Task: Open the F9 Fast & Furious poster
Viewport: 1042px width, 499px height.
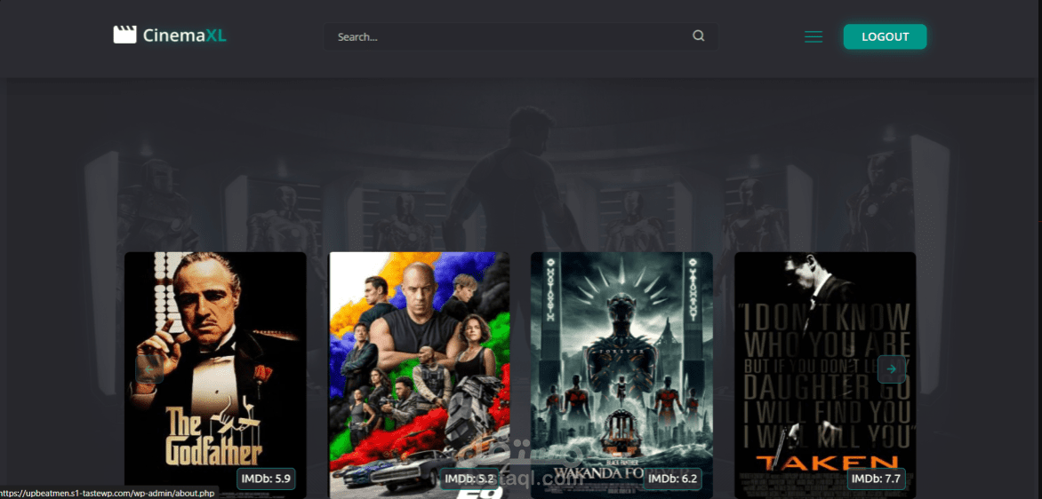Action: [x=419, y=375]
